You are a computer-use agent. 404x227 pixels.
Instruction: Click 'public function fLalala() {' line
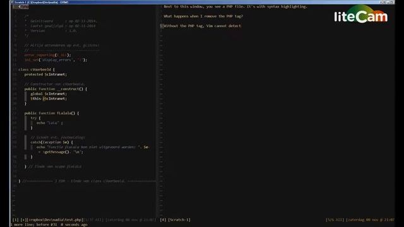coord(52,113)
